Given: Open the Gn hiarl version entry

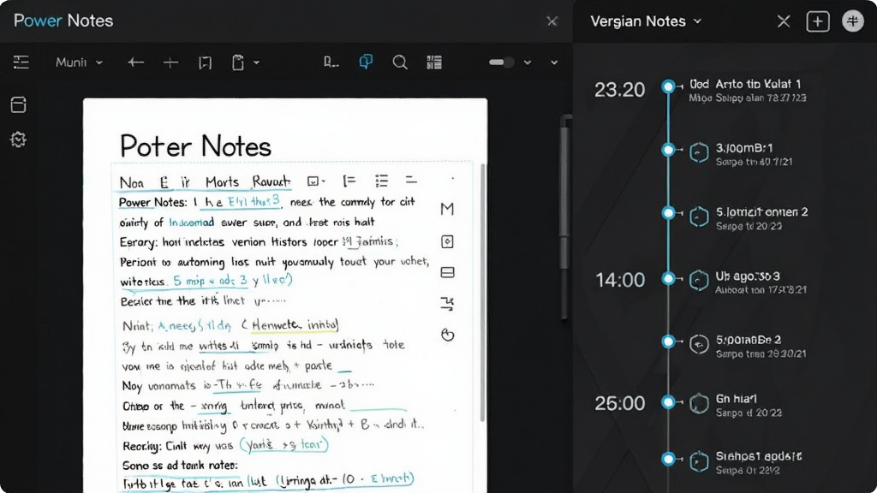Looking at the screenshot, I should pos(749,405).
